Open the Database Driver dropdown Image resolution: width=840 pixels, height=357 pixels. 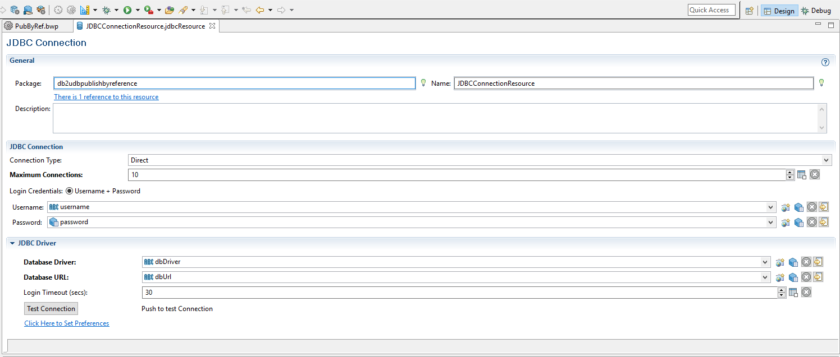click(x=765, y=262)
